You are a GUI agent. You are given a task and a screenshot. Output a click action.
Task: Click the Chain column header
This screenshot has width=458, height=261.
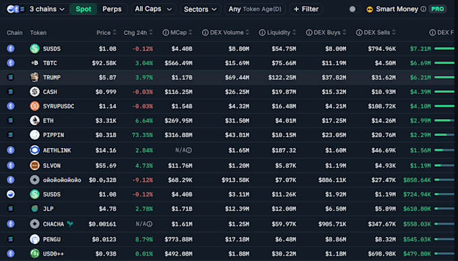pos(15,33)
